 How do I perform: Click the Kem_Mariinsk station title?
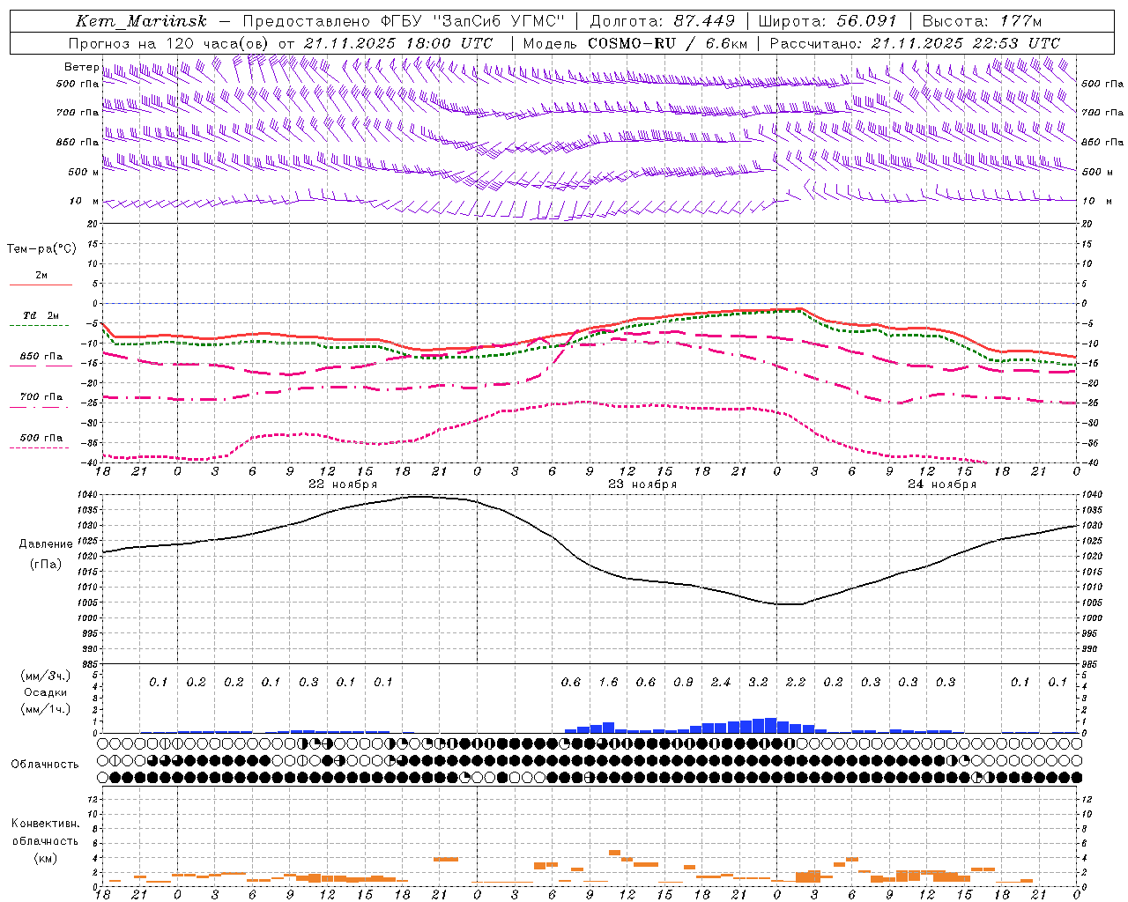(142, 21)
